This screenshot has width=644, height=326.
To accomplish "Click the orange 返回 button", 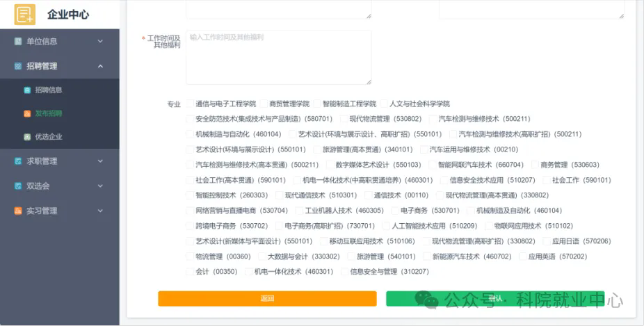I will (x=267, y=298).
